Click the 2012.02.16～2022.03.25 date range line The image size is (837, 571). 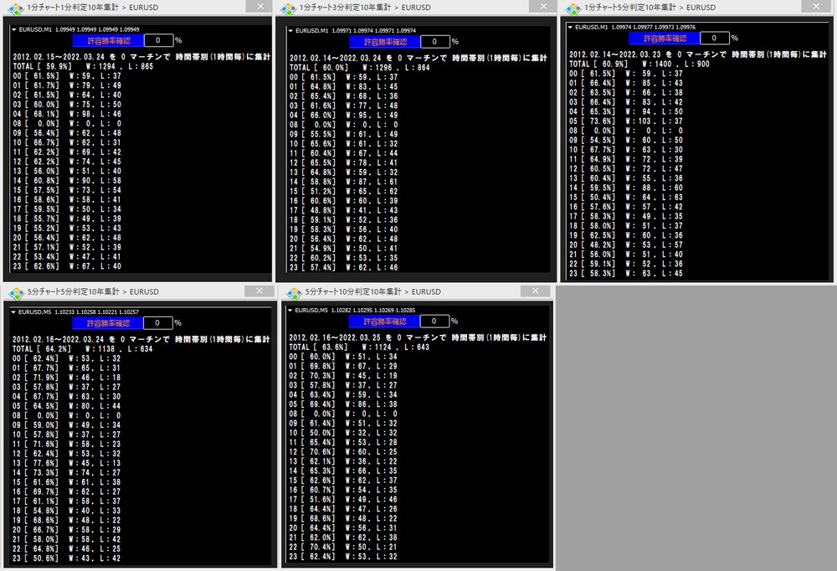coord(418,337)
